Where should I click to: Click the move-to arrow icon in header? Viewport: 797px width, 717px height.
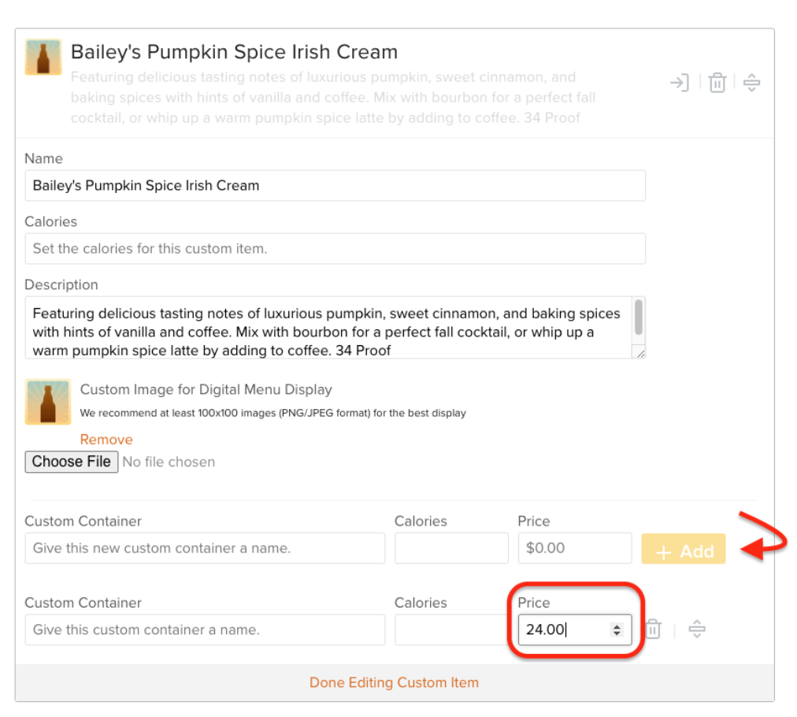point(680,83)
